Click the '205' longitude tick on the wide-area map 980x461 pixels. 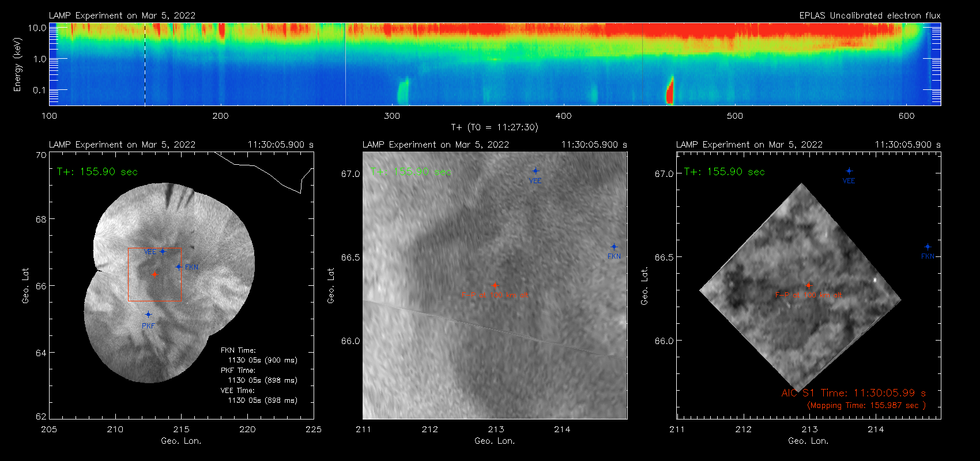pos(49,429)
